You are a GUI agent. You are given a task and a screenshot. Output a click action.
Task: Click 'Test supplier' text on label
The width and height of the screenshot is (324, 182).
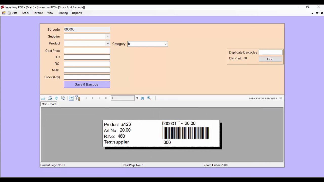point(116,142)
